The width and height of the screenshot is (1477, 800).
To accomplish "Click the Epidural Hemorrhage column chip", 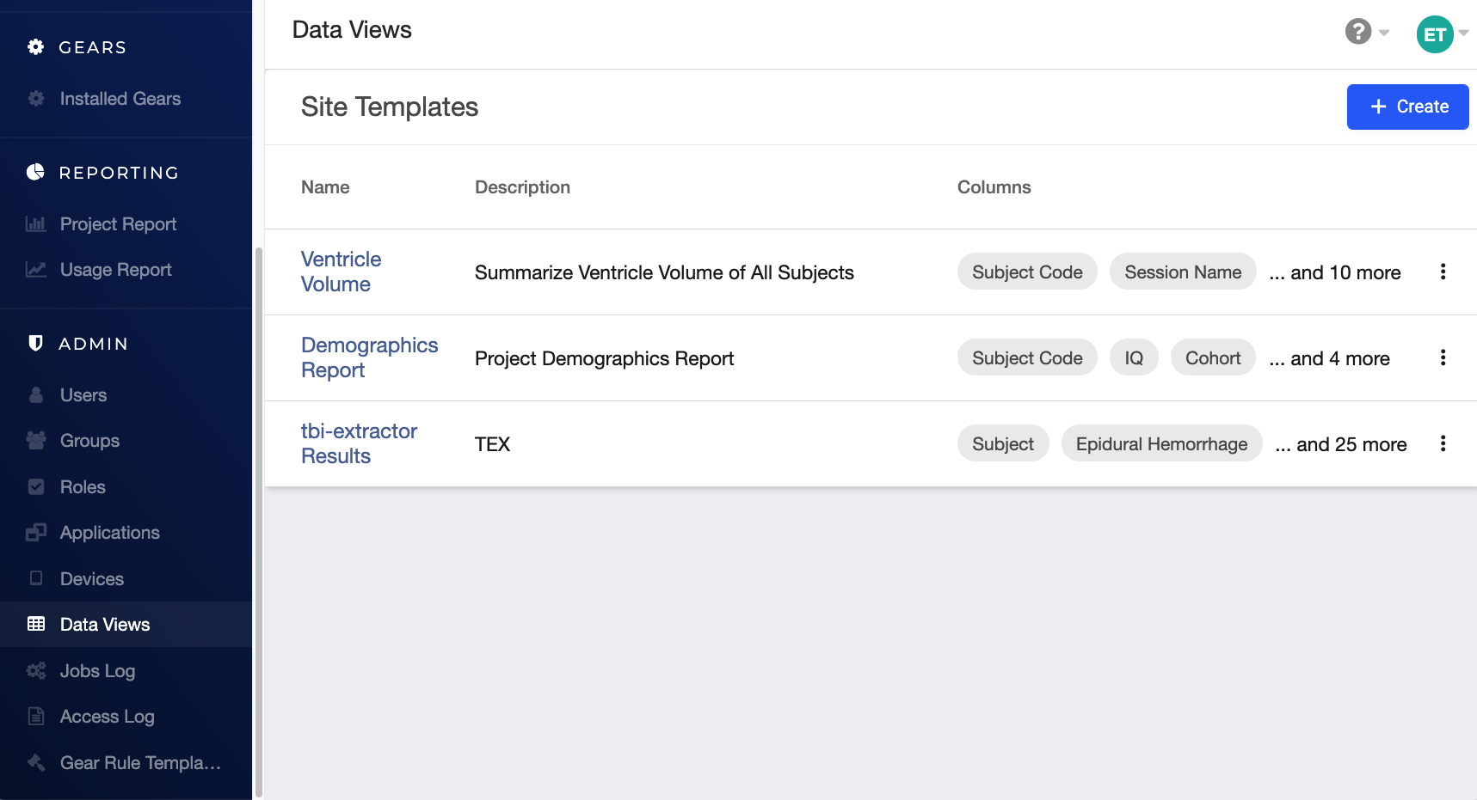I will [x=1161, y=443].
